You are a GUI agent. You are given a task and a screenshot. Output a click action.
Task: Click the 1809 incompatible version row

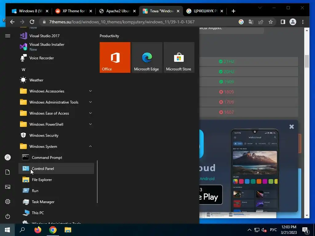(249, 92)
